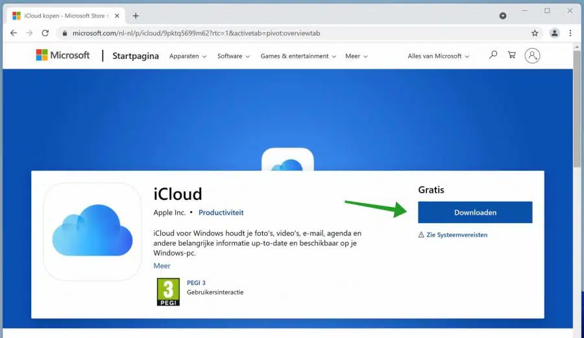The width and height of the screenshot is (584, 338).
Task: Open a new tab with plus button
Action: pyautogui.click(x=136, y=16)
